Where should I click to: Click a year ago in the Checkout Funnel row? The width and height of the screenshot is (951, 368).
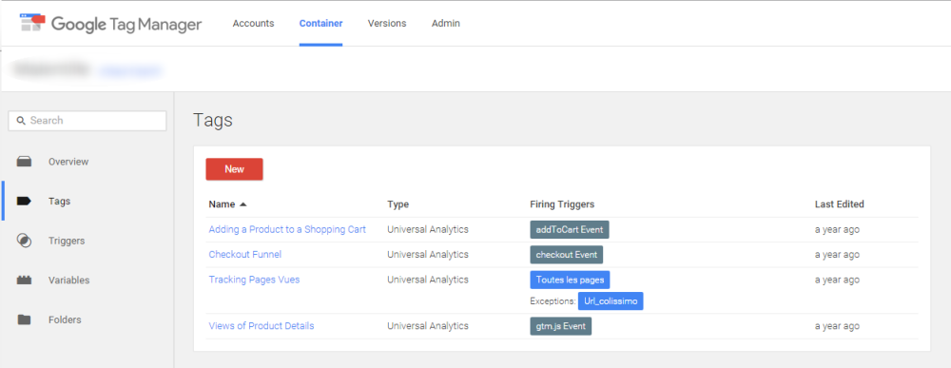tap(837, 255)
